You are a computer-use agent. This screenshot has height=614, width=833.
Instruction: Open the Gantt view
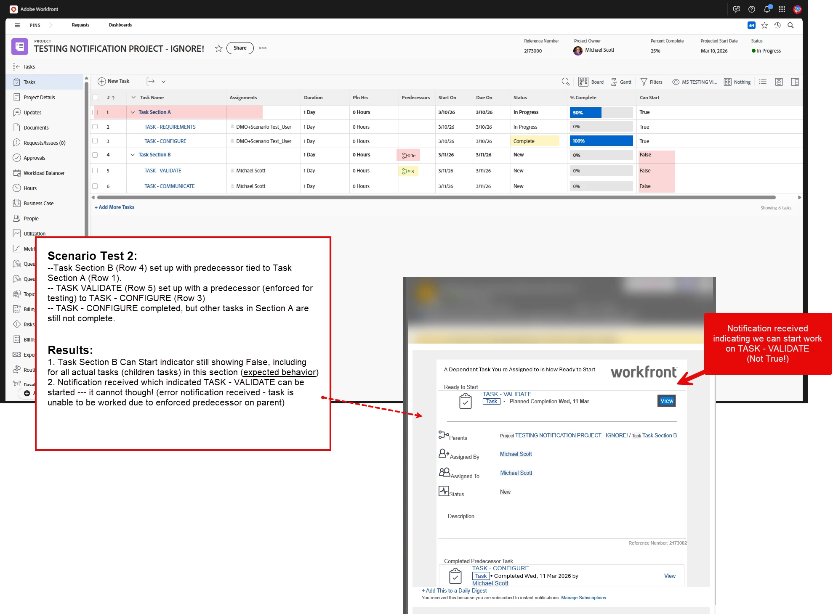click(621, 82)
